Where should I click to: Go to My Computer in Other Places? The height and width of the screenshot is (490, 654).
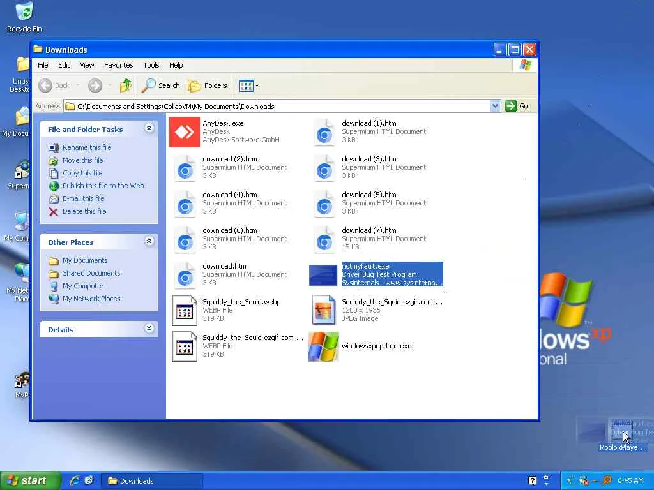coord(83,286)
